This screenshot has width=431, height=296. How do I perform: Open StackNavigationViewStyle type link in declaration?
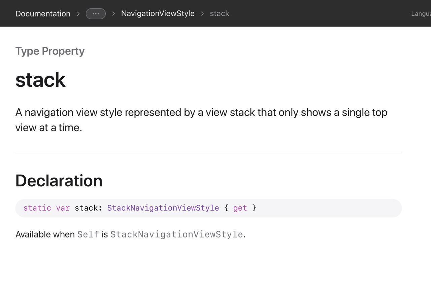(163, 208)
